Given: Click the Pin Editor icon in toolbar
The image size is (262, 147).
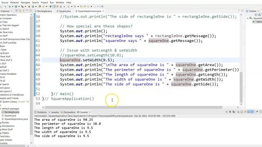Looking at the screenshot, I should click(x=102, y=7).
